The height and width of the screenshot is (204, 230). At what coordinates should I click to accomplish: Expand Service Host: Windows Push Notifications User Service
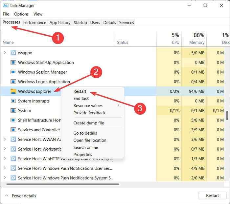point(5,168)
